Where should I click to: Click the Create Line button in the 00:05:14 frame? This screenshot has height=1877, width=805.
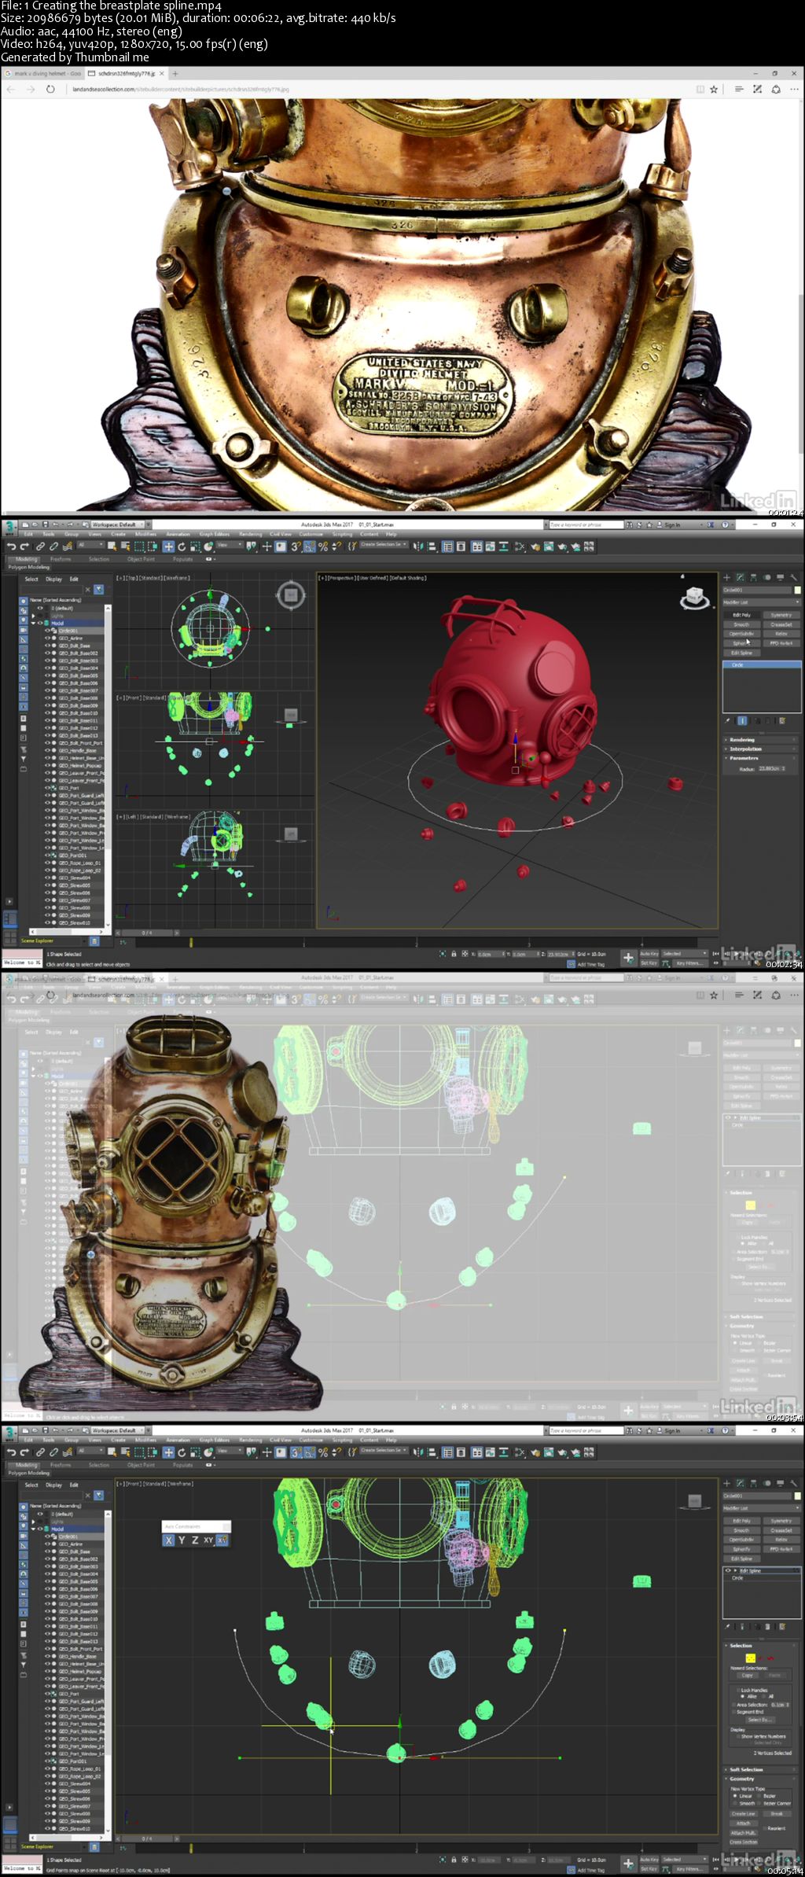click(x=744, y=1814)
